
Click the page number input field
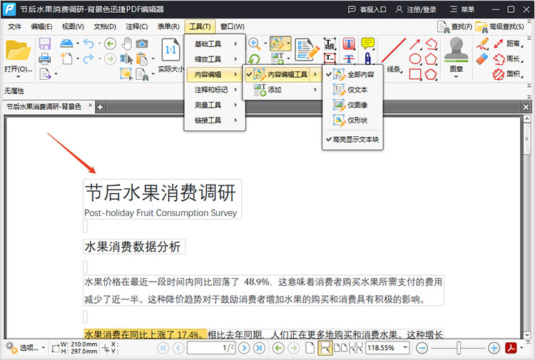tap(211, 348)
